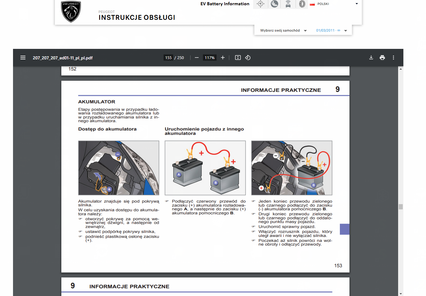Screen dimensions: 426x296
Task: Zoom out with the minus button
Action: coord(197,58)
